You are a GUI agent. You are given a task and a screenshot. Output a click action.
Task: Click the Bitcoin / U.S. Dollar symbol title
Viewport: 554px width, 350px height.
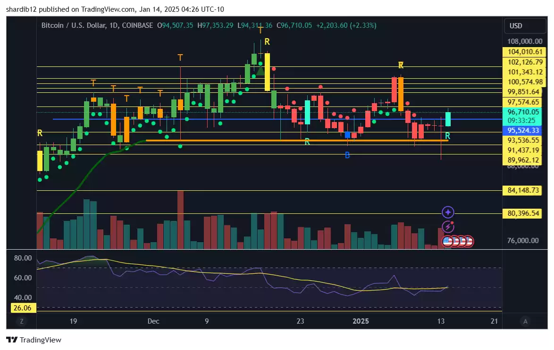74,25
